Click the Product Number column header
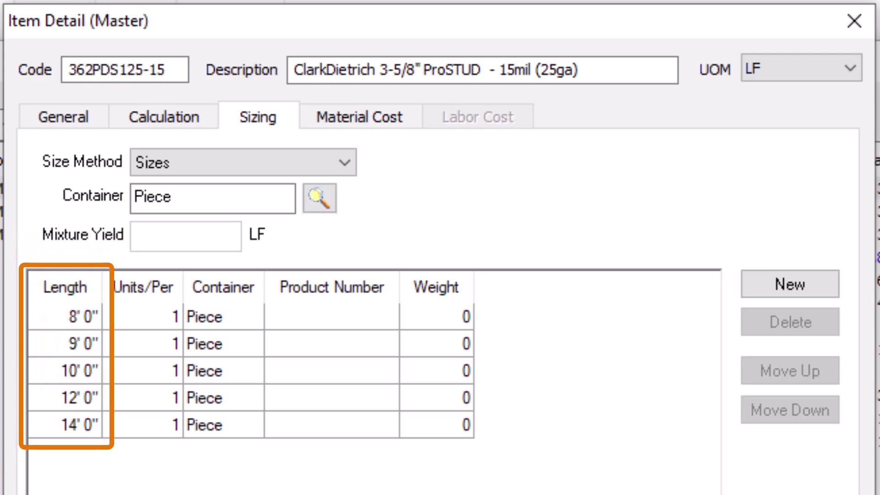The width and height of the screenshot is (880, 495). (331, 287)
